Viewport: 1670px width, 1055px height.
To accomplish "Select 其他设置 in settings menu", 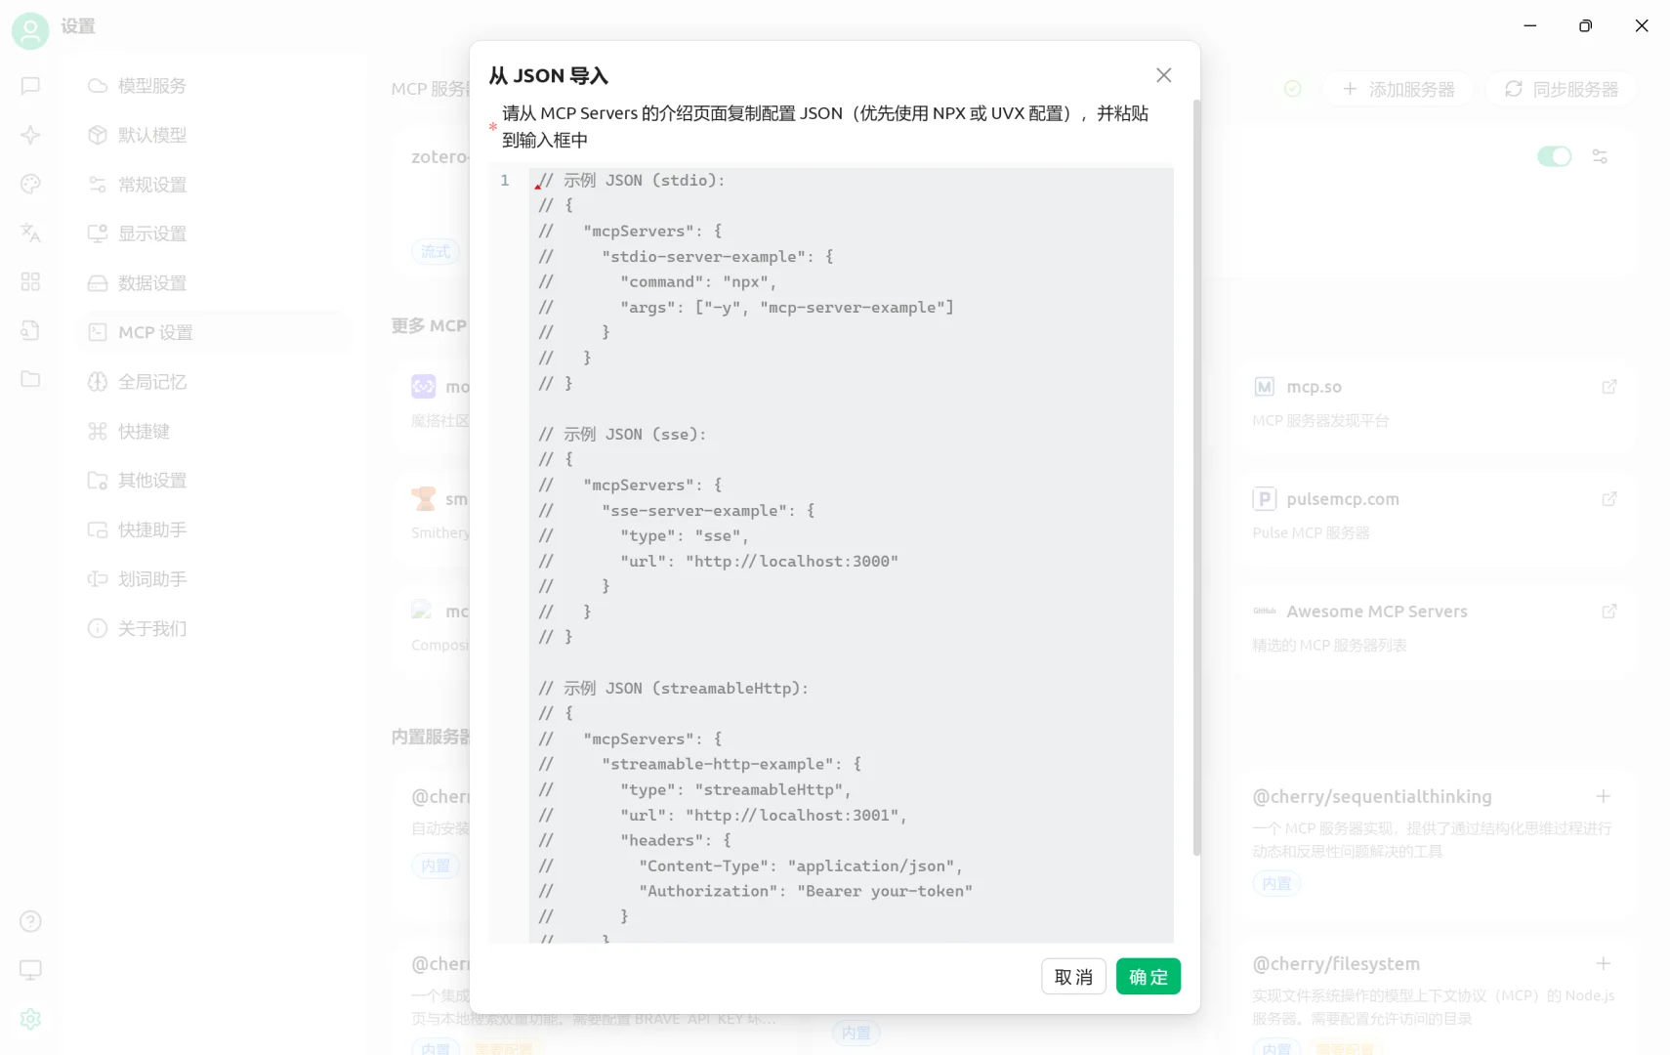I will (x=213, y=481).
